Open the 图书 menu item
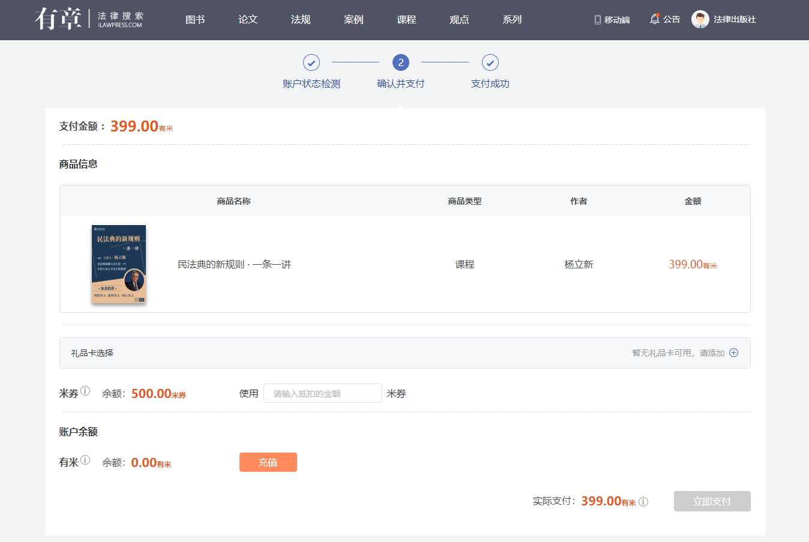The image size is (809, 542). coord(195,20)
